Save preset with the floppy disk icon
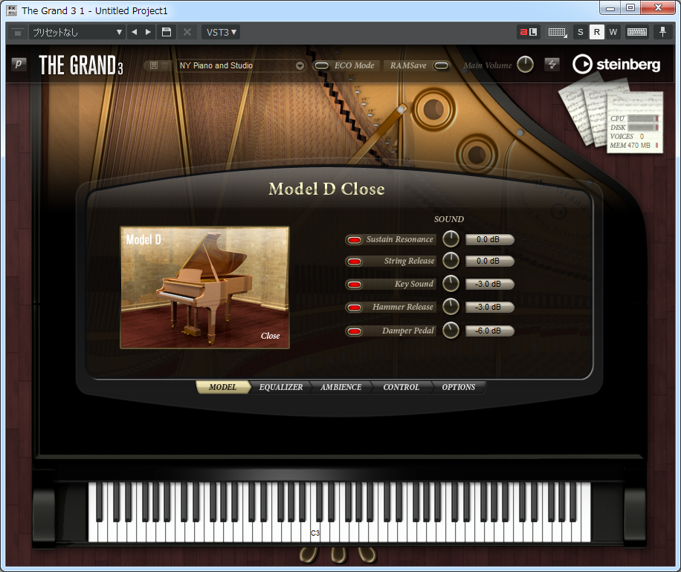 click(167, 32)
